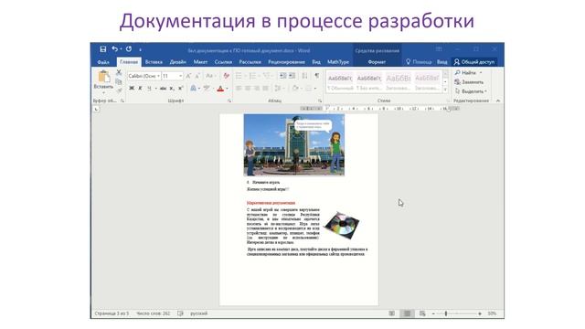Undo the last action

[x=114, y=49]
